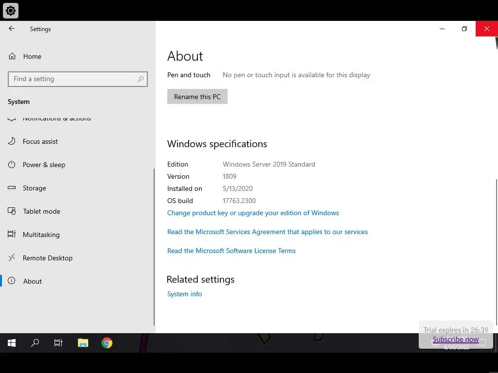Click the gear icon at top-left

click(11, 11)
